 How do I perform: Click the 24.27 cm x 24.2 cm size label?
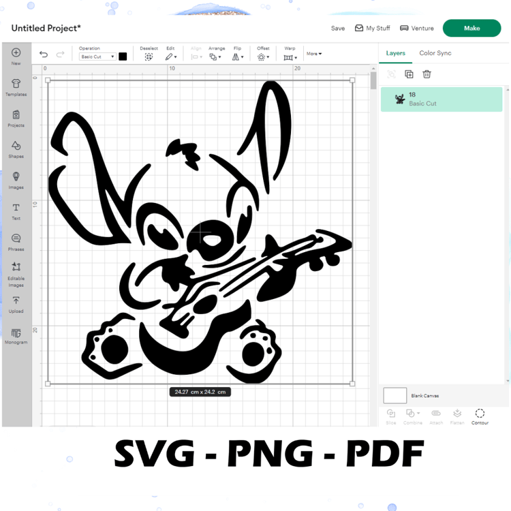pyautogui.click(x=200, y=392)
